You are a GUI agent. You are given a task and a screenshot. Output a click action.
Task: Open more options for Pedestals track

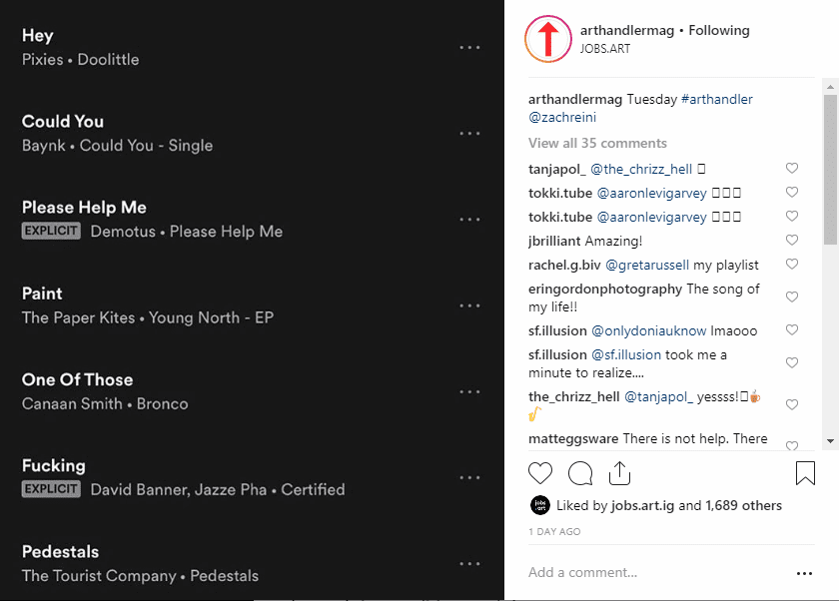pos(469,564)
